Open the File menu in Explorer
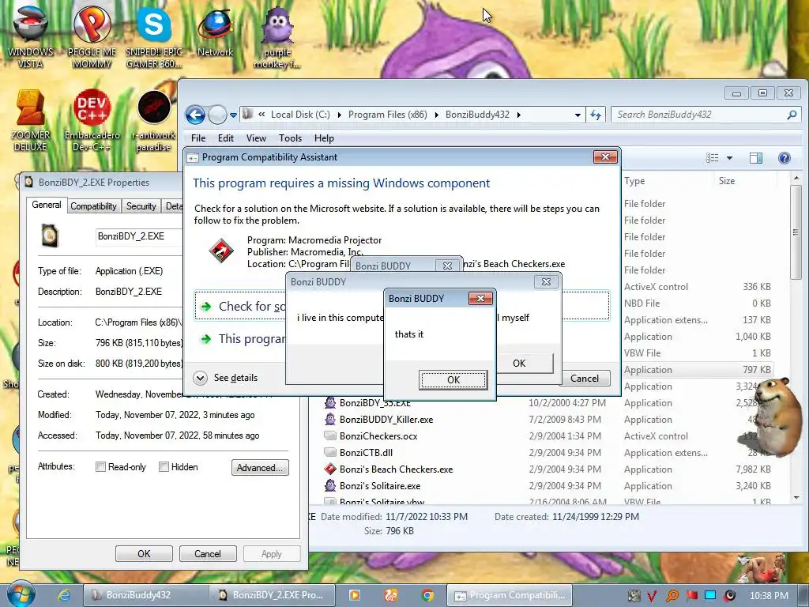809x607 pixels. click(198, 138)
